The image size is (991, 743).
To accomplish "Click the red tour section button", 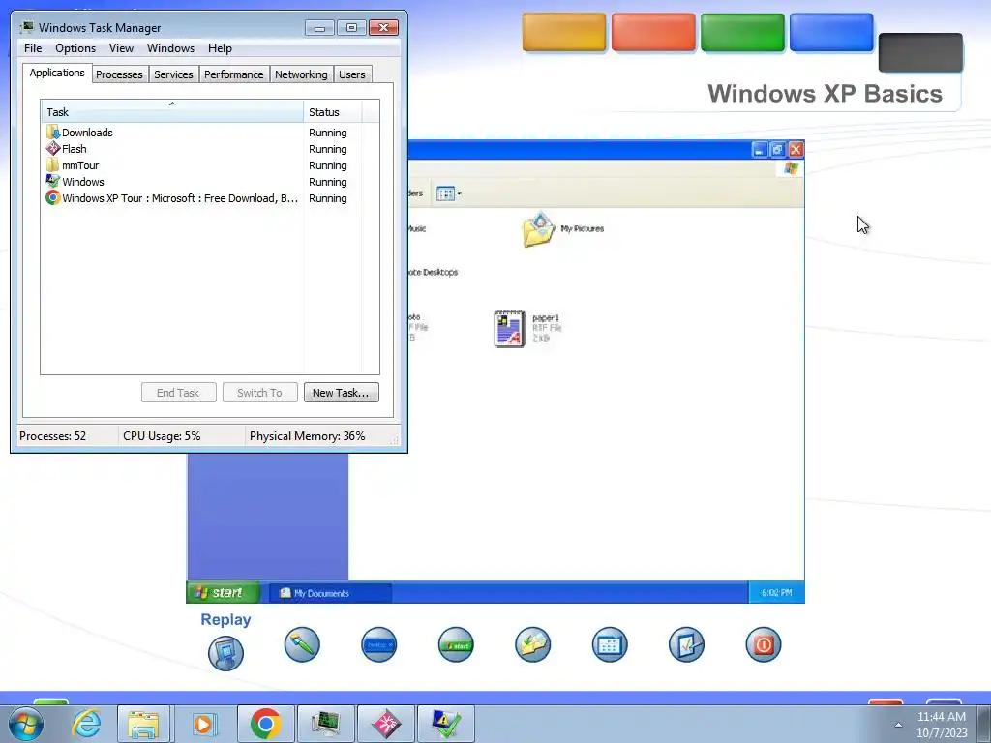I will [653, 32].
